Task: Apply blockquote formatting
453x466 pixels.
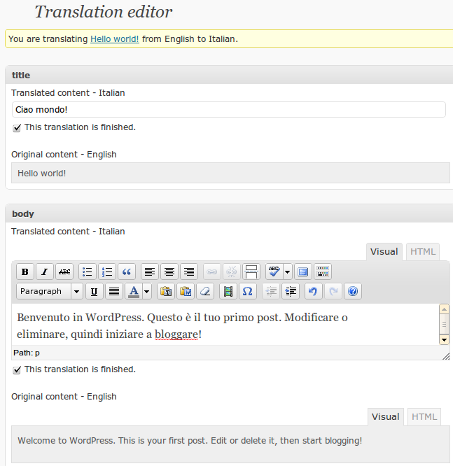Action: click(127, 272)
